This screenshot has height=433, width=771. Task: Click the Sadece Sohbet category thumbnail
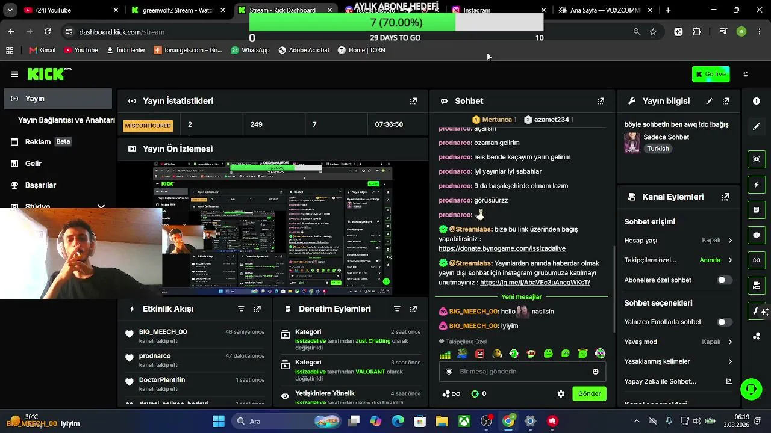click(632, 143)
